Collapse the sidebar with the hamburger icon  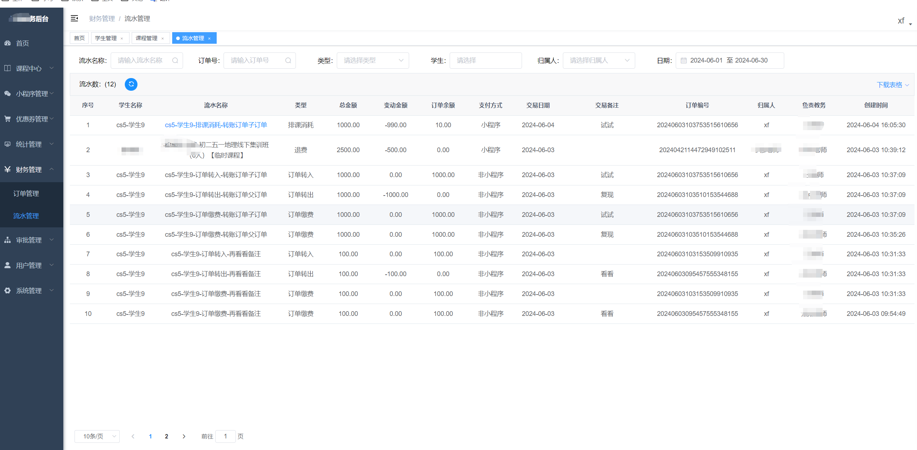point(75,18)
